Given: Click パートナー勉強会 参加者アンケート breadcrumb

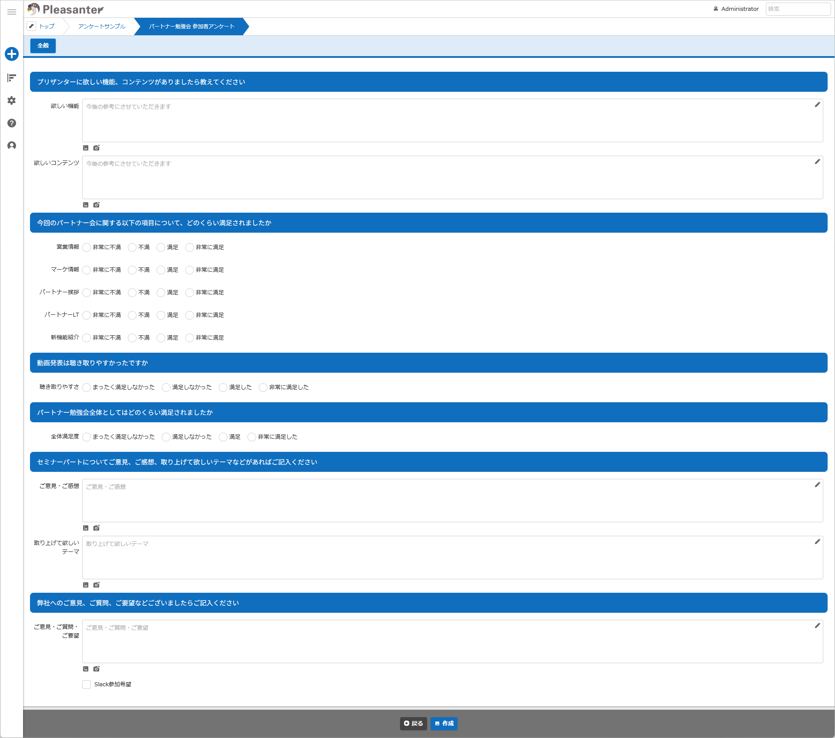Looking at the screenshot, I should pyautogui.click(x=192, y=27).
